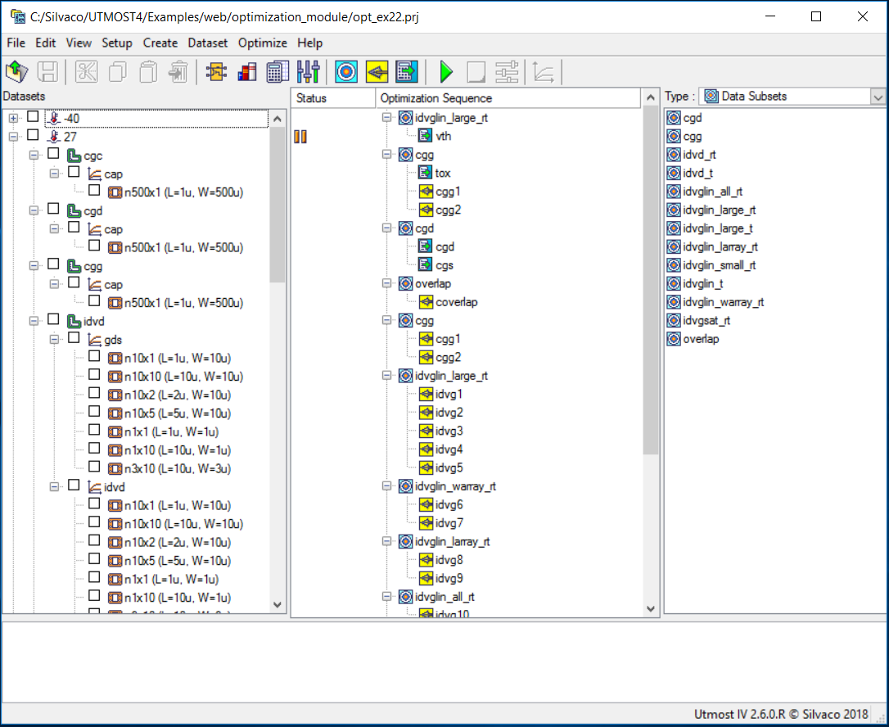
Task: Open the Edit menu
Action: click(x=45, y=43)
